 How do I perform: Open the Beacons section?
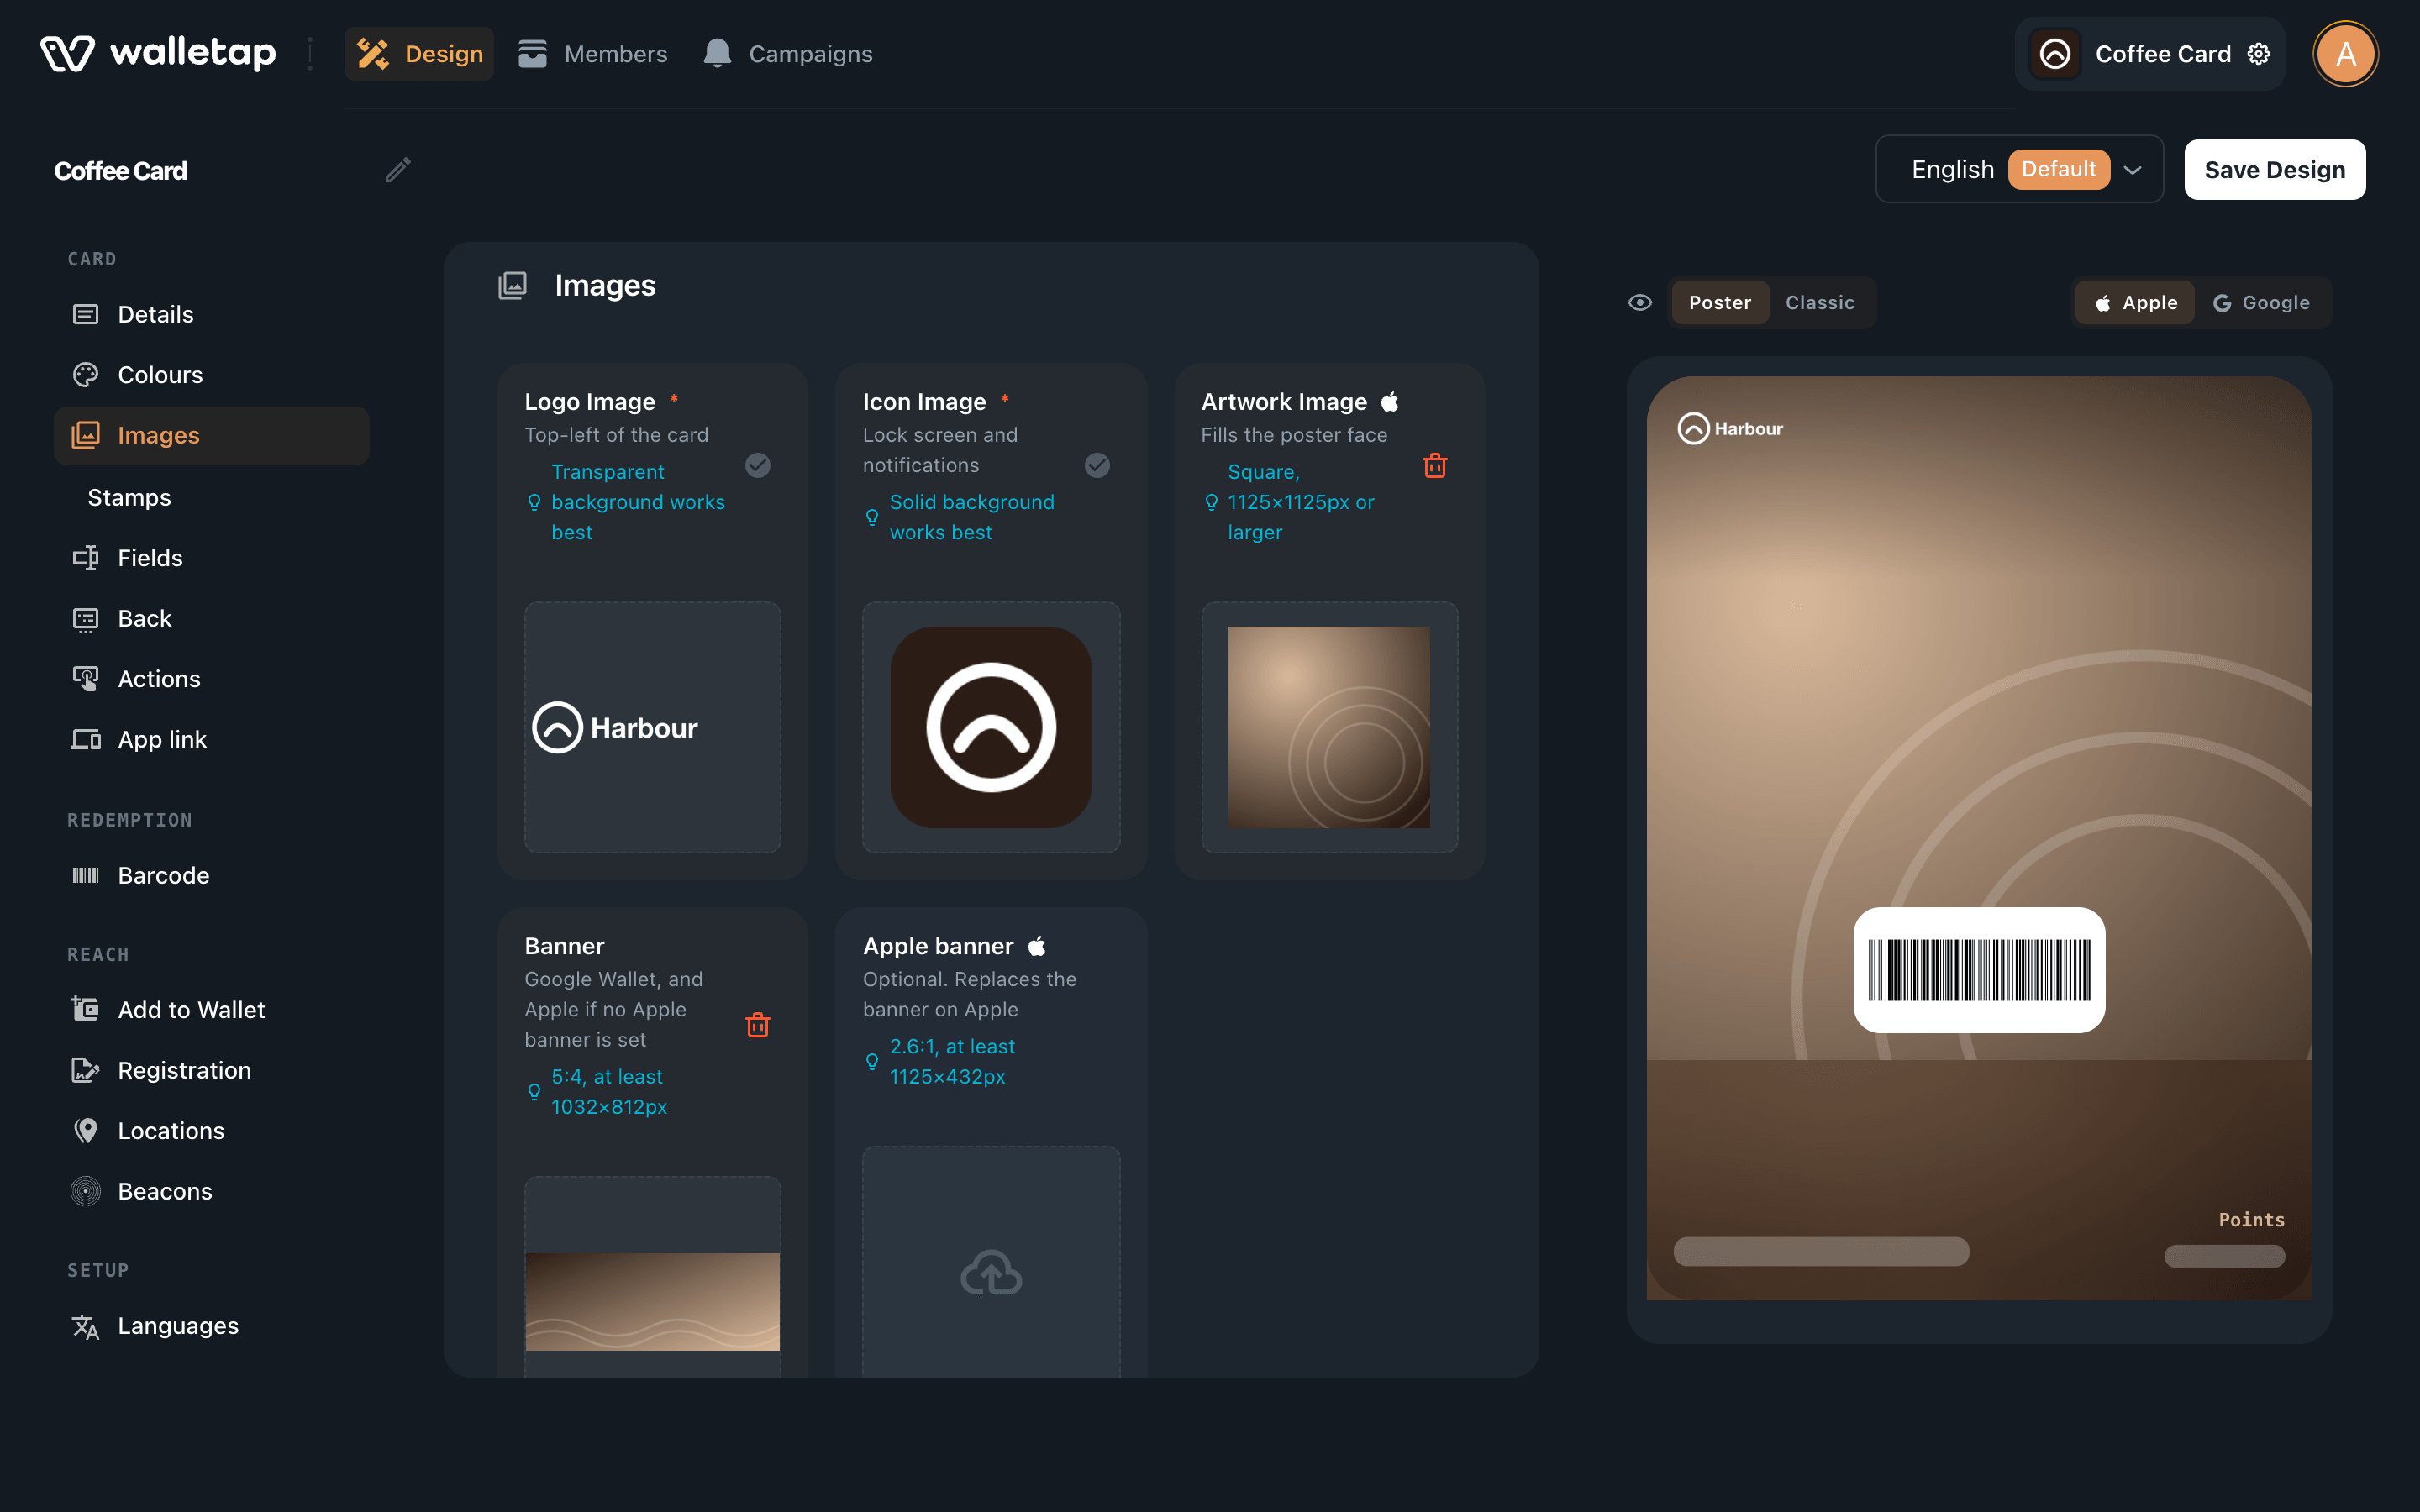click(x=212, y=1191)
